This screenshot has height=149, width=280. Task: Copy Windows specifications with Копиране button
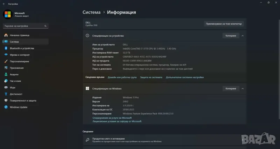point(231,89)
